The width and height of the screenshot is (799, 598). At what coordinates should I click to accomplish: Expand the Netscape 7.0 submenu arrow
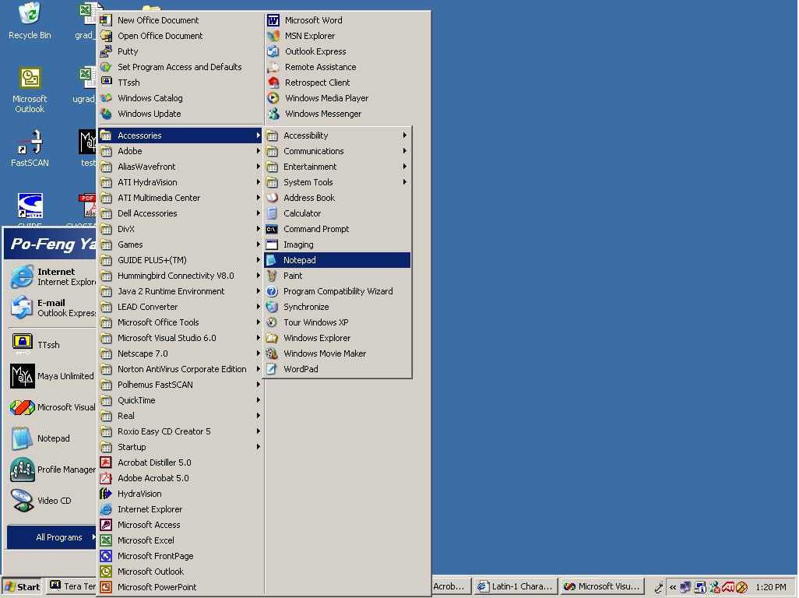point(259,354)
